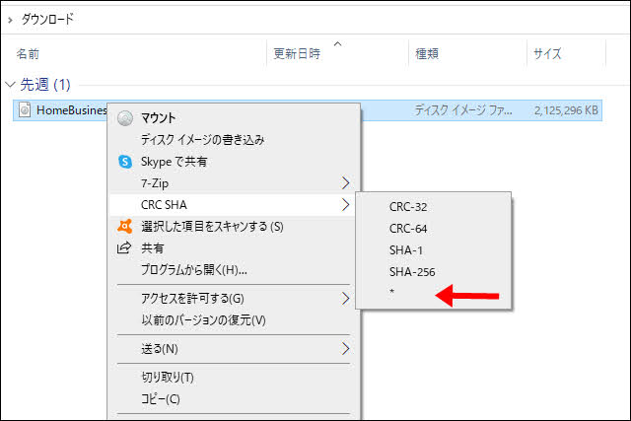
Task: Sort by 種類 column header
Action: pos(427,53)
